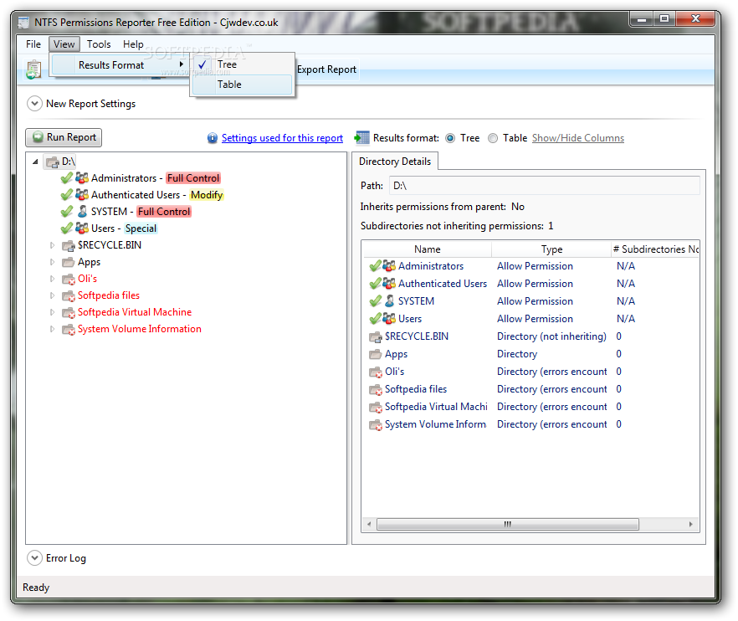Click Users group icon in details list
This screenshot has height=621, width=738.
click(x=389, y=319)
